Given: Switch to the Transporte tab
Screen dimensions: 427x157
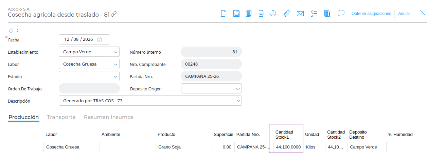Looking at the screenshot, I should (61, 117).
